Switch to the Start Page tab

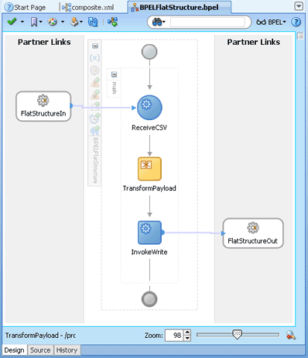(x=26, y=8)
